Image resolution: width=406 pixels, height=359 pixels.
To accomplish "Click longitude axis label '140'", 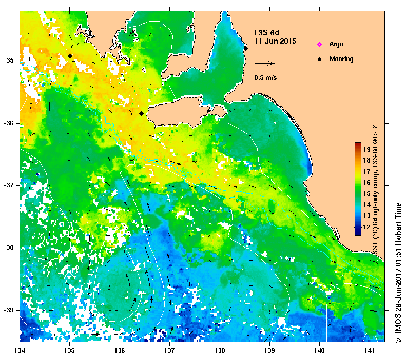I will pos(320,351).
